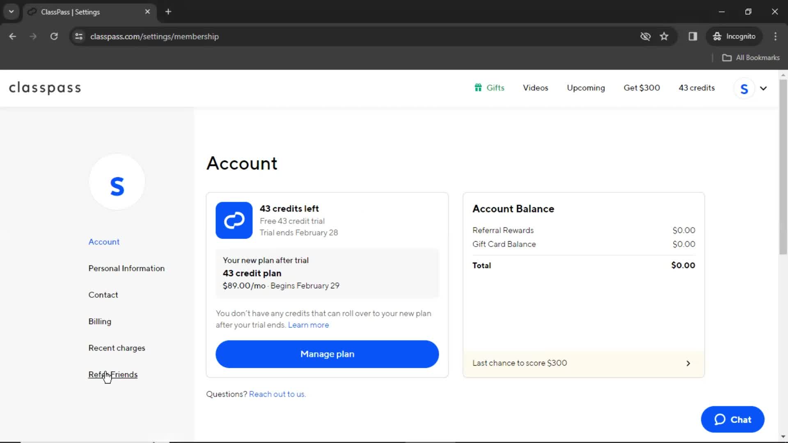Click the Incognito mode icon
788x443 pixels.
[x=716, y=36]
